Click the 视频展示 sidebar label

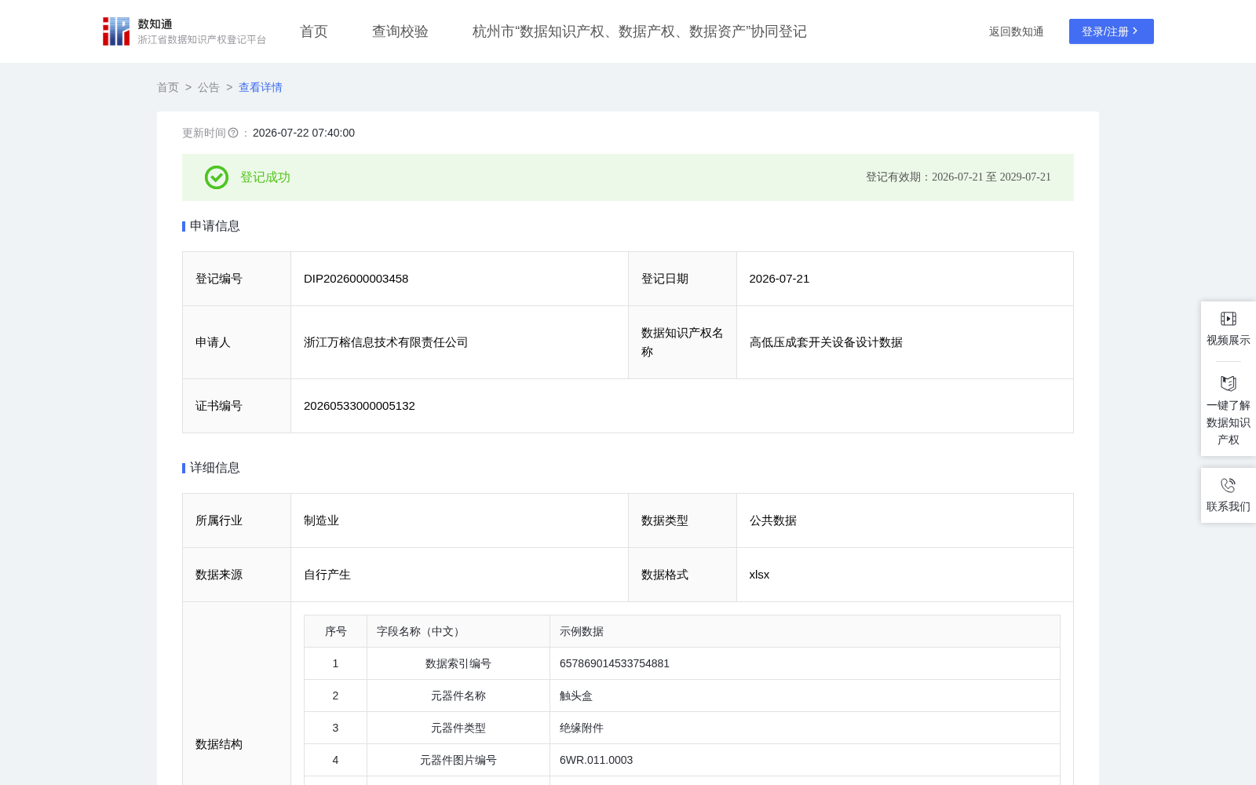[x=1229, y=340]
